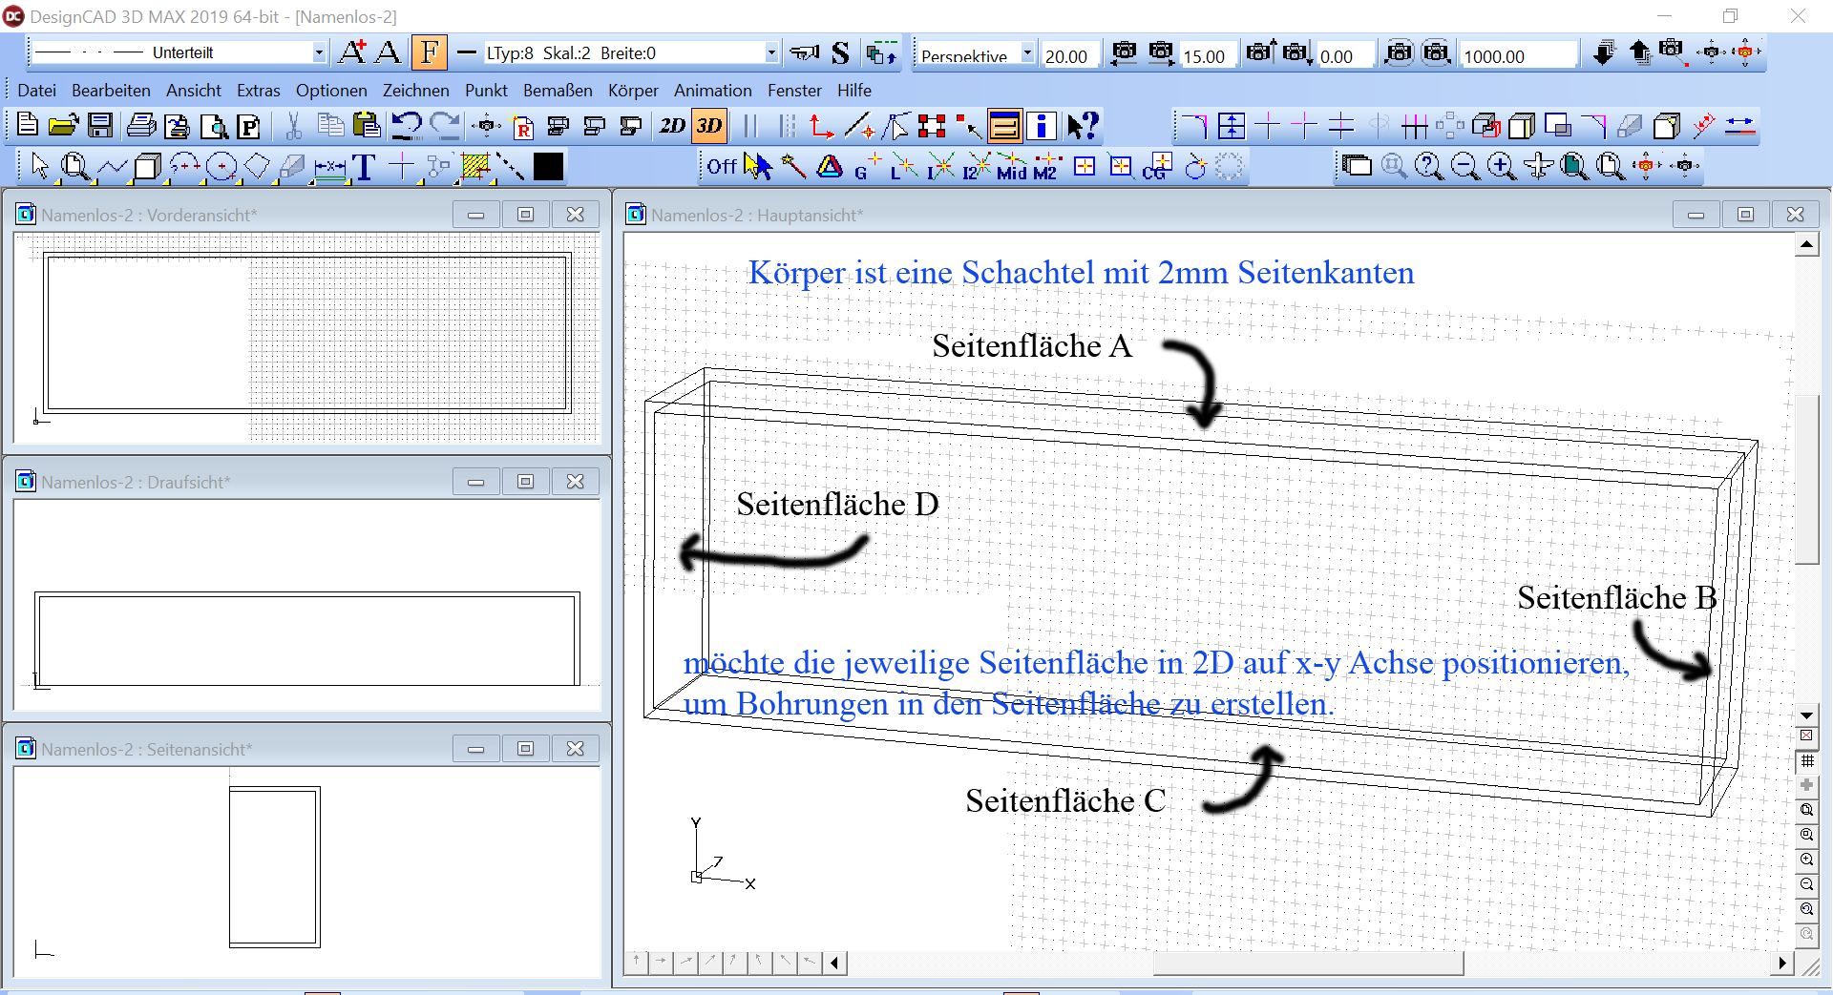Open the Körper menu

click(x=633, y=91)
